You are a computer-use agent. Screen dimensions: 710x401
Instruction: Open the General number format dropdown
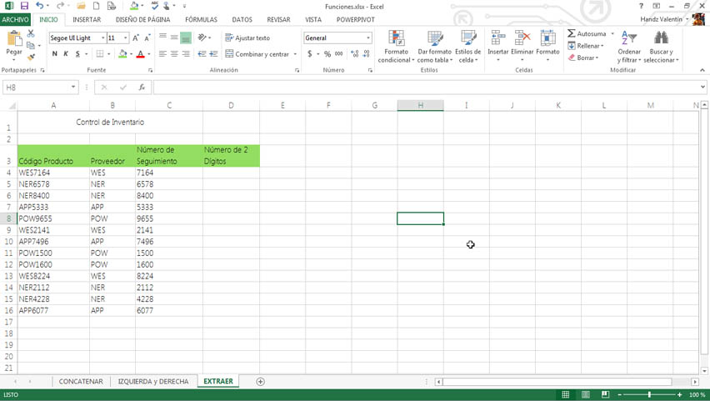point(368,38)
